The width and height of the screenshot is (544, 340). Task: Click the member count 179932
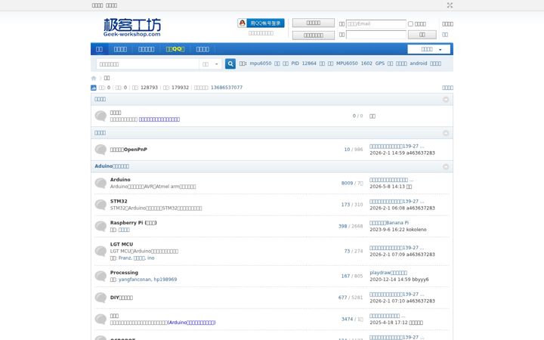[x=180, y=88]
